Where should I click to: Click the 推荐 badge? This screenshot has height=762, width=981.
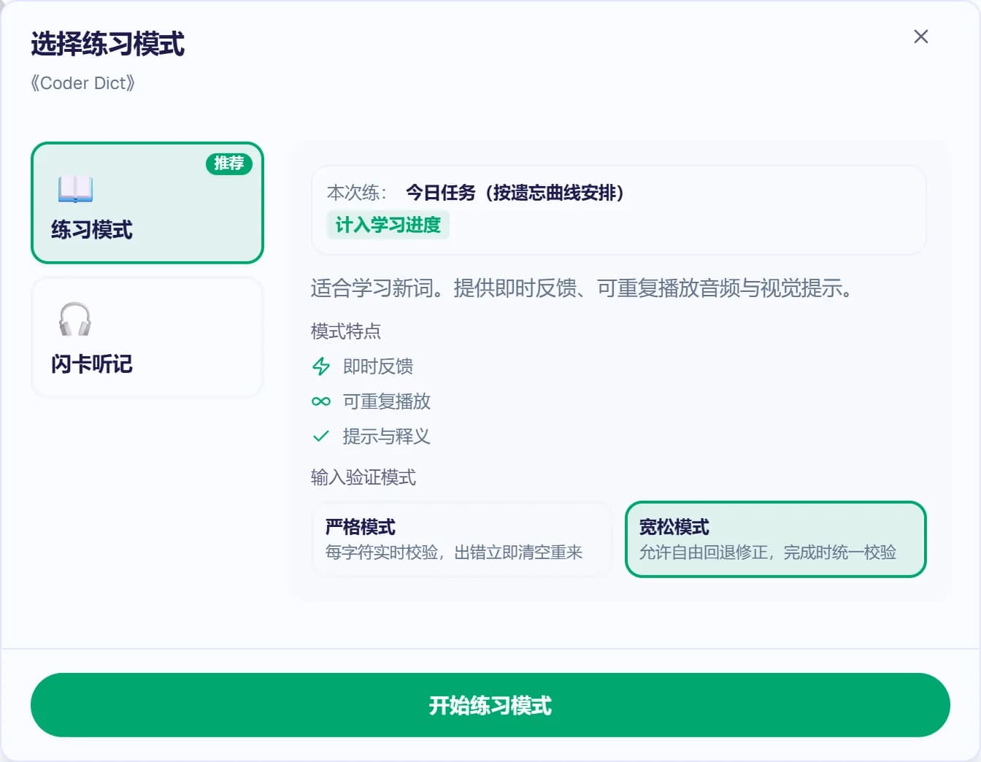[x=228, y=163]
